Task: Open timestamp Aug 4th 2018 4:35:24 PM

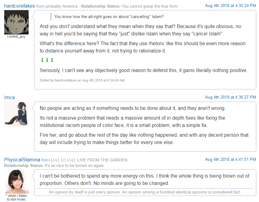Action: tap(230, 5)
